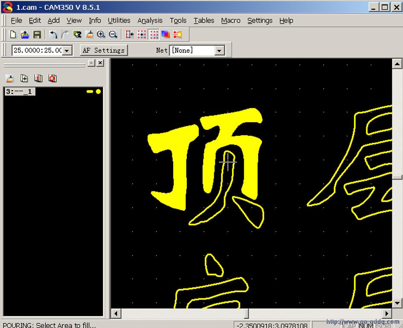Zoom in with the plus magnifier
Screen dimensions: 403x328
[101, 34]
